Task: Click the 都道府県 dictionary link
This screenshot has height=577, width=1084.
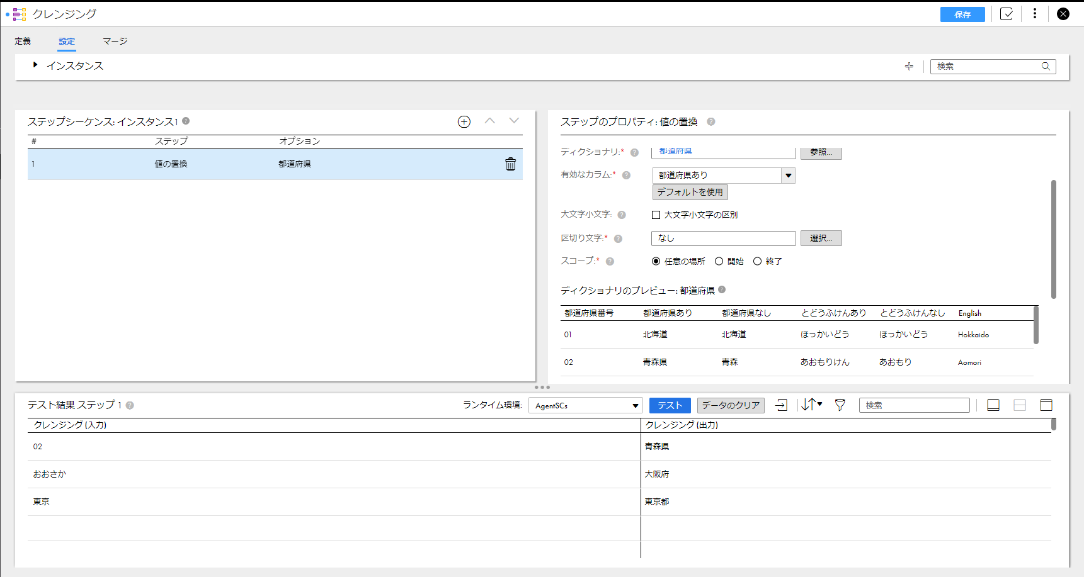Action: pos(676,151)
